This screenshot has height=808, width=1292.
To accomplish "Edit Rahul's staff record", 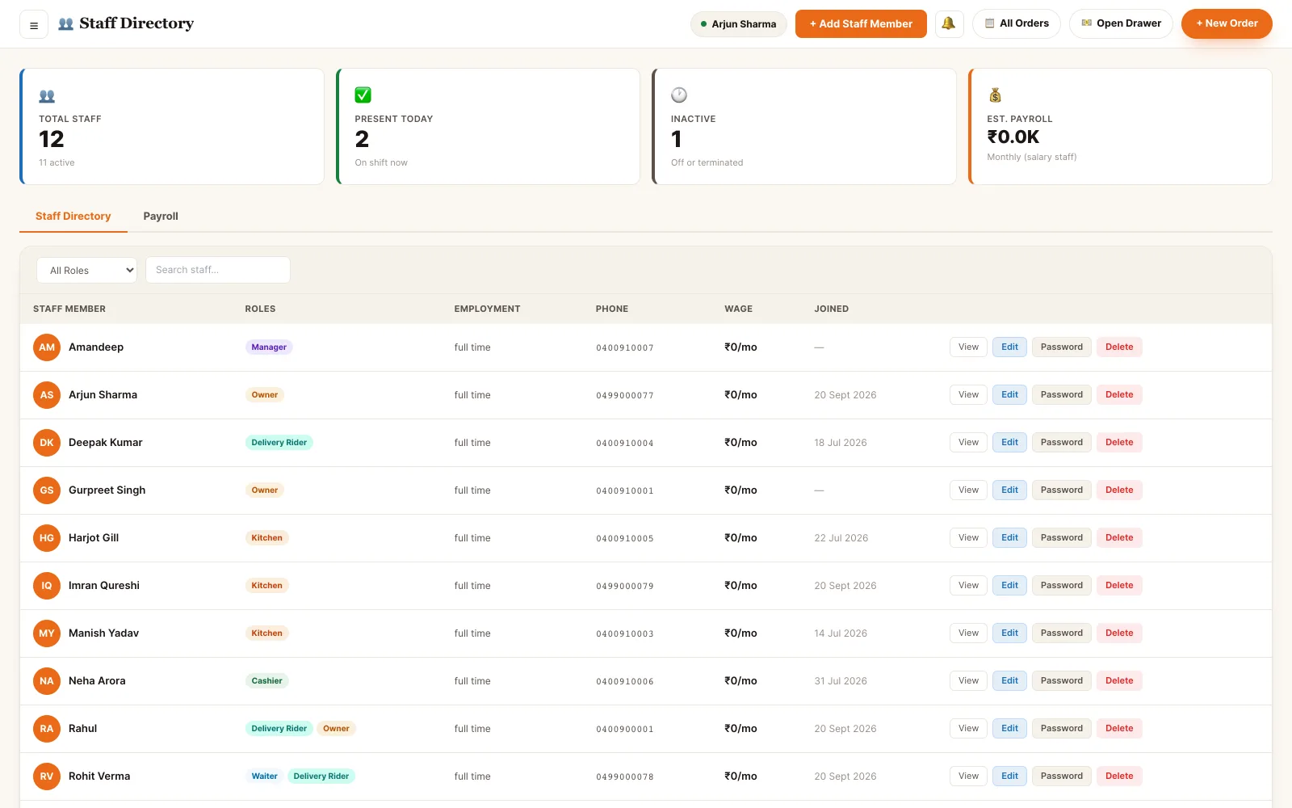I will 1009,729.
